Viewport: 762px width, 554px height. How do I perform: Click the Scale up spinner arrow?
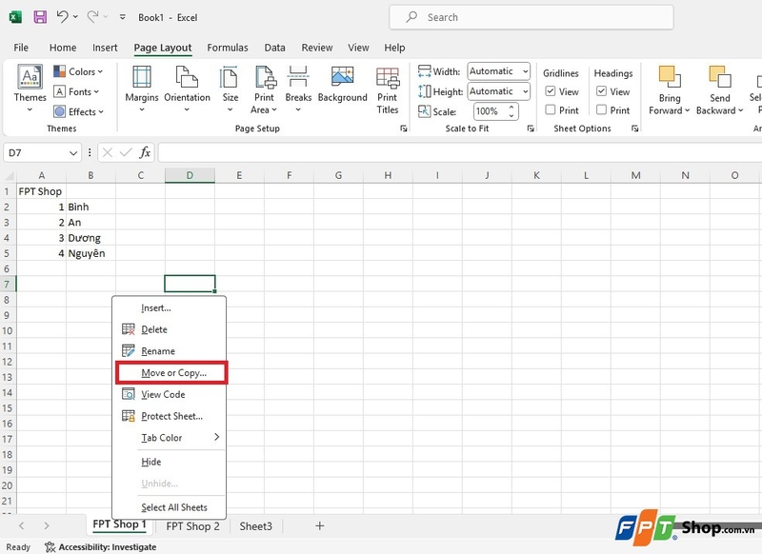(511, 108)
